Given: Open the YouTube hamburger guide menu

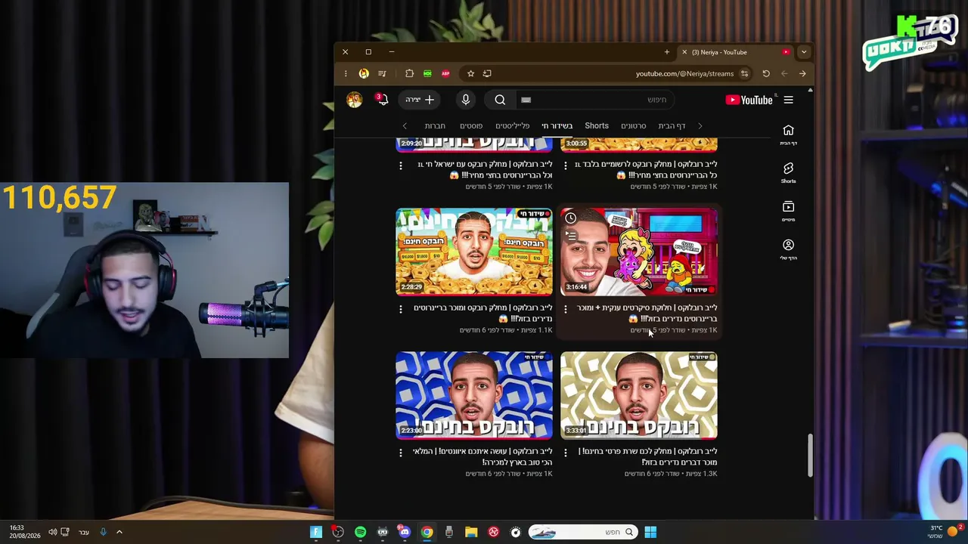Looking at the screenshot, I should pos(788,100).
